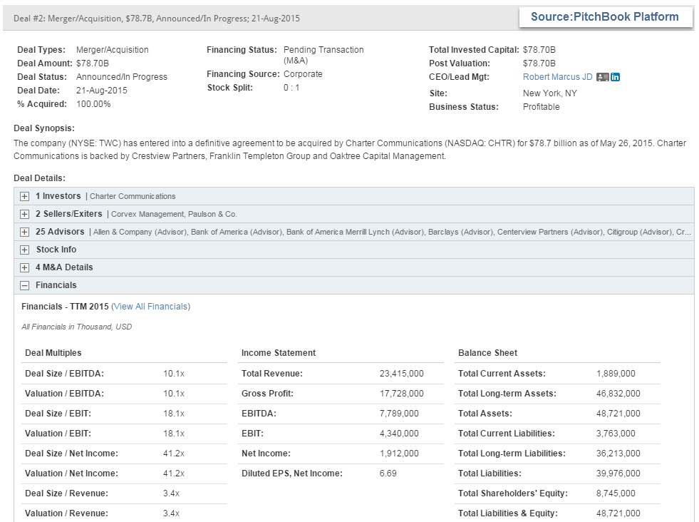This screenshot has width=699, height=522.
Task: Click the All Financials in Thousand, USD note
Action: point(77,327)
